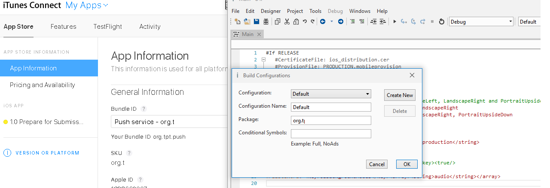Confirm the dialog with OK

(x=406, y=164)
